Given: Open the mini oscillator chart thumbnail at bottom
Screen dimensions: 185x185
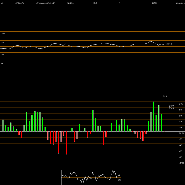Looking at the screenshot, I should [x=91, y=177].
